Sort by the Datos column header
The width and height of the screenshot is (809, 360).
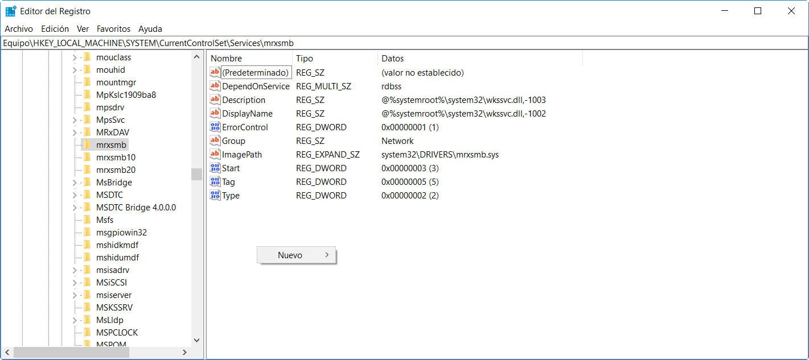pos(481,59)
